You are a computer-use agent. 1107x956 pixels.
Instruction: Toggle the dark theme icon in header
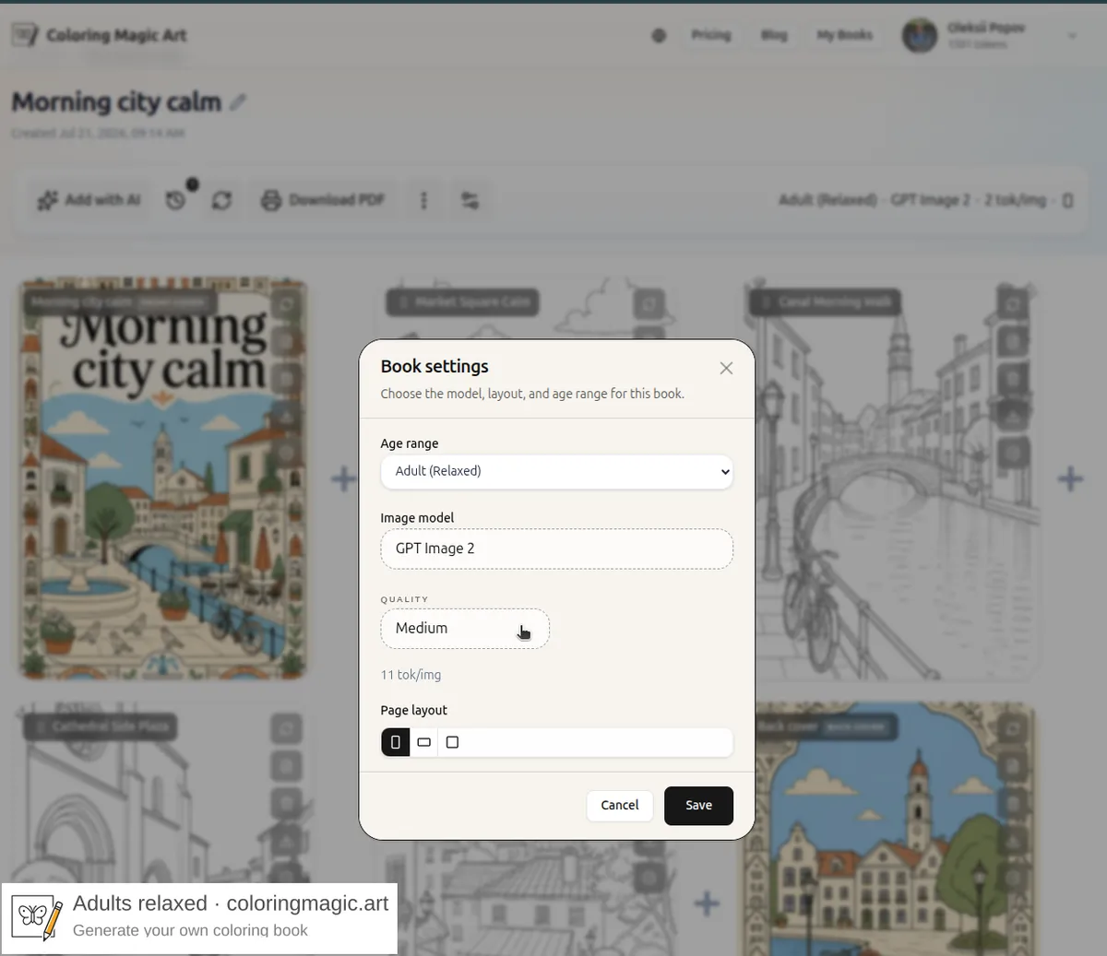click(x=659, y=36)
